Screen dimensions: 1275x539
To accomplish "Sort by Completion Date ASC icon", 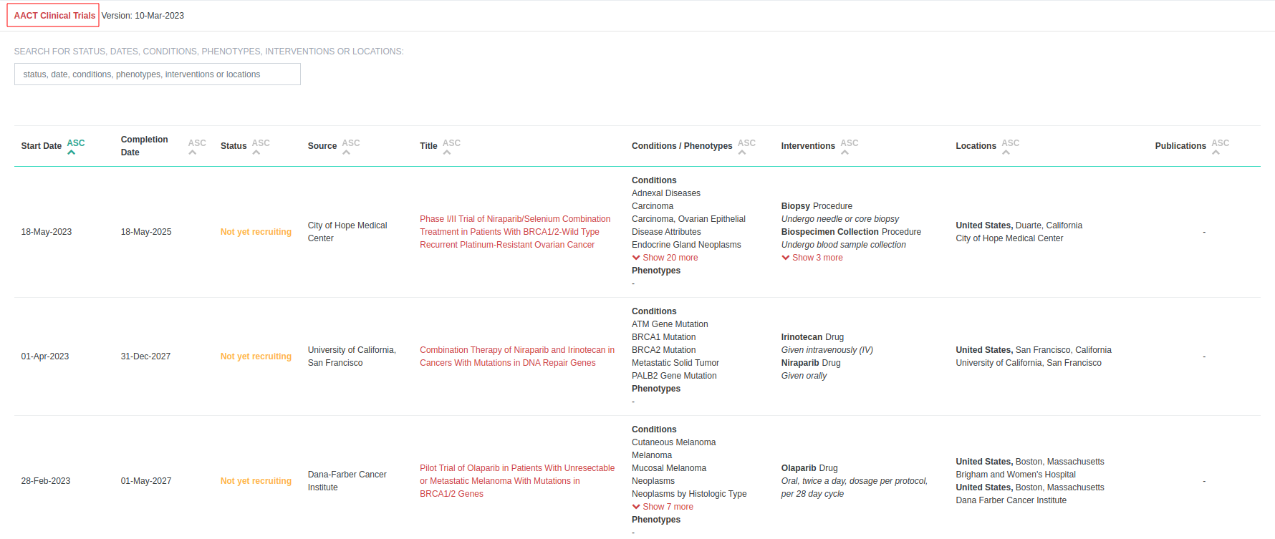I will 197,147.
